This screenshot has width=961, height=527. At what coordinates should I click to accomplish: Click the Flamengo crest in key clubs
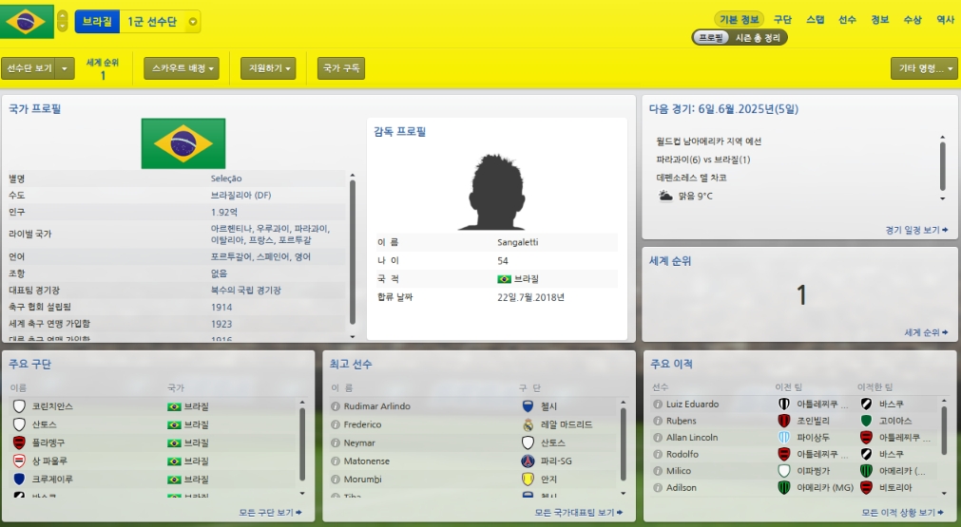pyautogui.click(x=19, y=442)
